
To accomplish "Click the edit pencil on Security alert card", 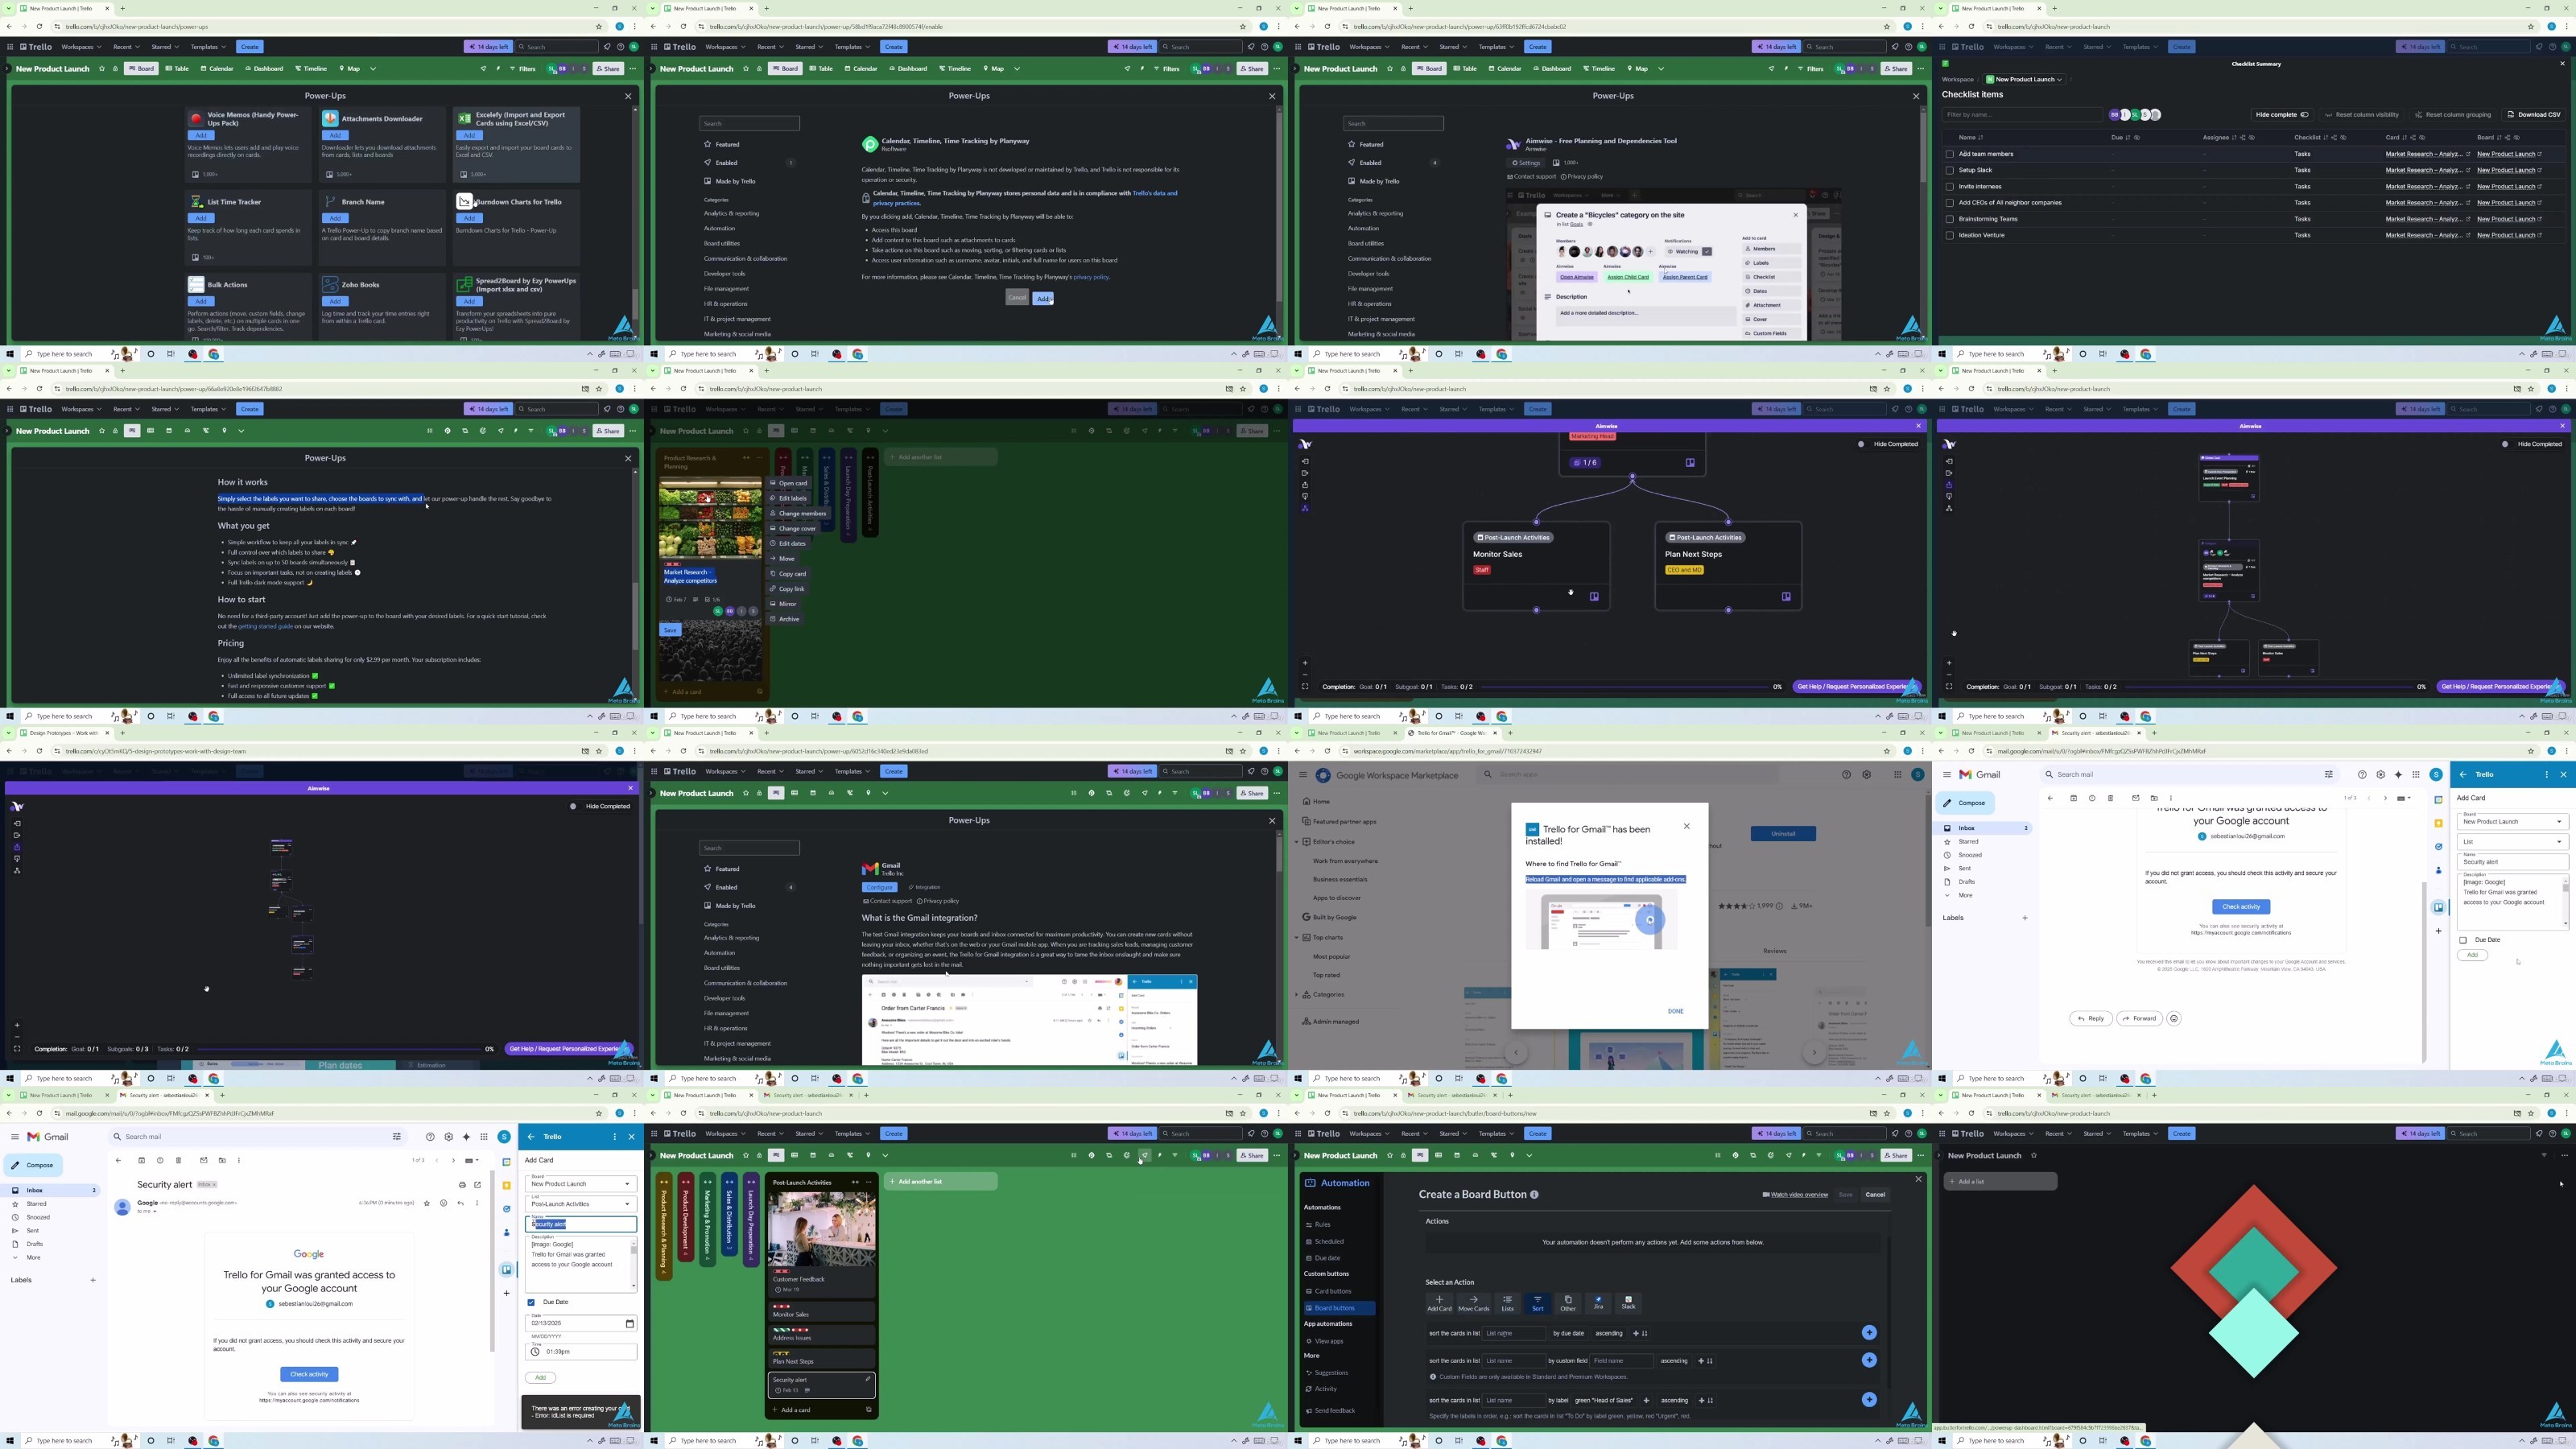I will point(867,1380).
